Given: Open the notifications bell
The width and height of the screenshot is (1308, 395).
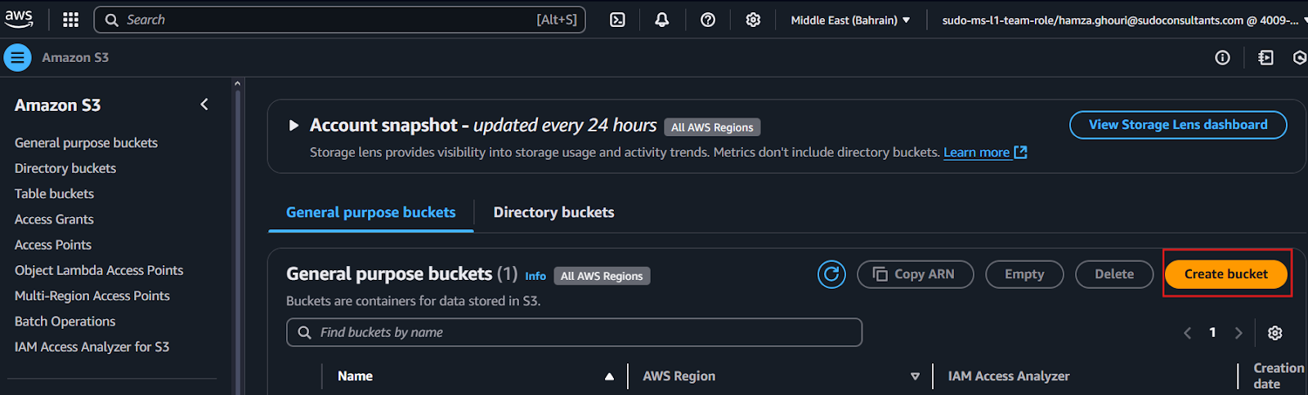Looking at the screenshot, I should (662, 20).
